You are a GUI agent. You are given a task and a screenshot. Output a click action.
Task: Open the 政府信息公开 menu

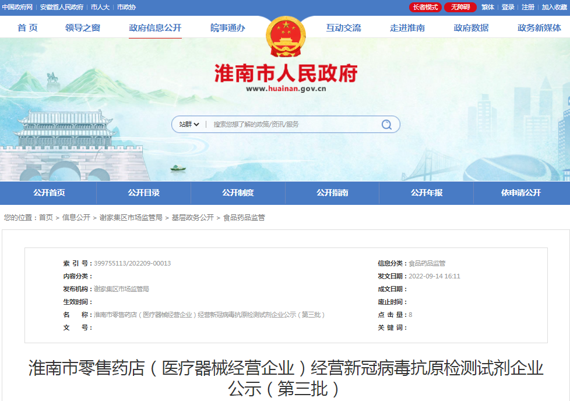[155, 27]
